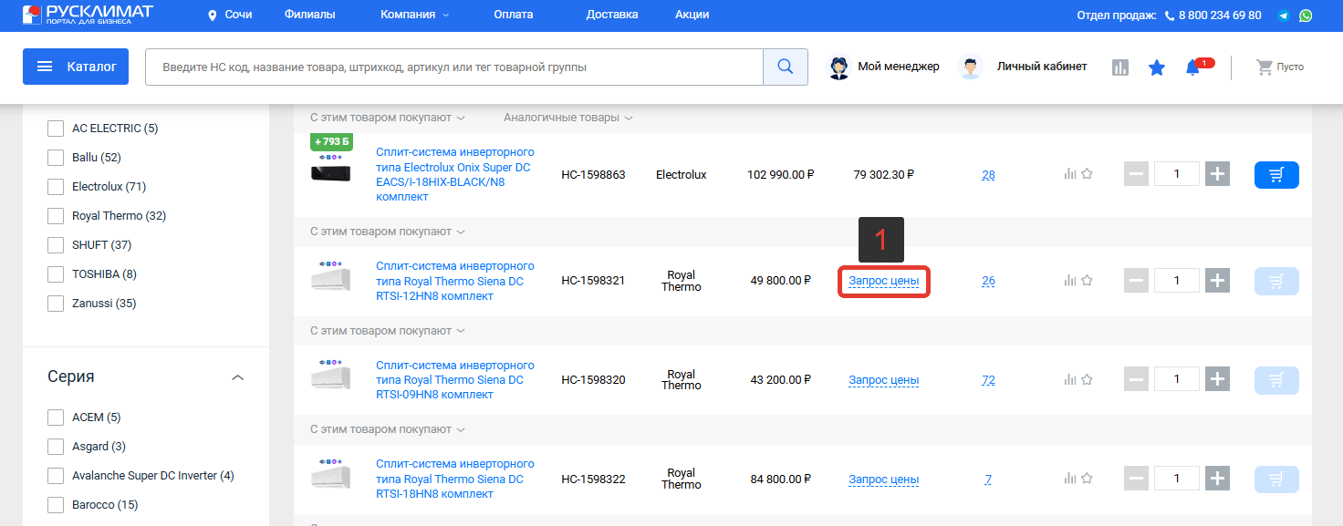
Task: Decrease quantity for Electrolux Onix Super DC
Action: coord(1136,174)
